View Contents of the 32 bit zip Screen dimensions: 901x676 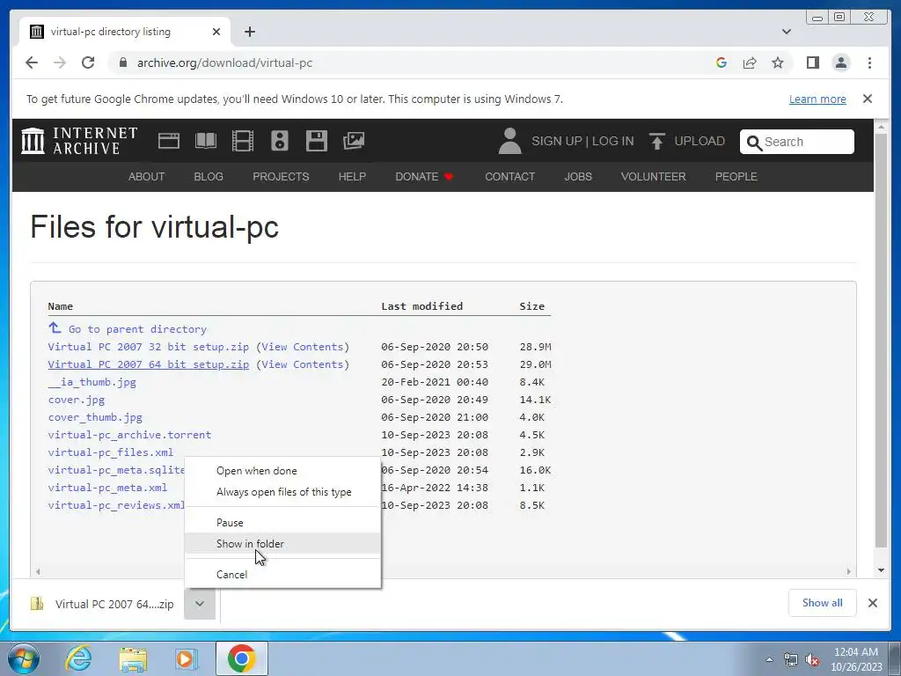(x=303, y=347)
